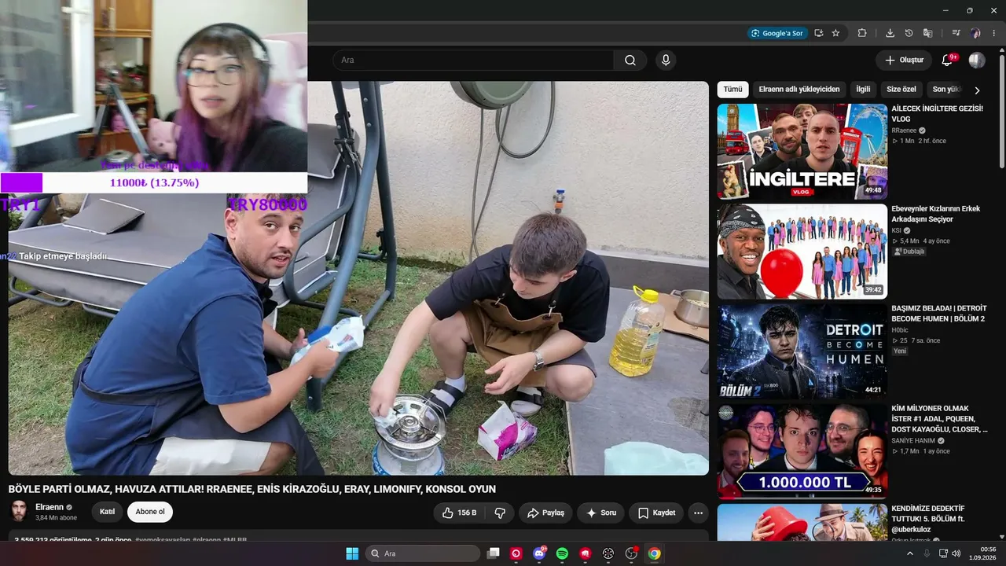Open Discord from the taskbar
1006x566 pixels.
point(539,553)
